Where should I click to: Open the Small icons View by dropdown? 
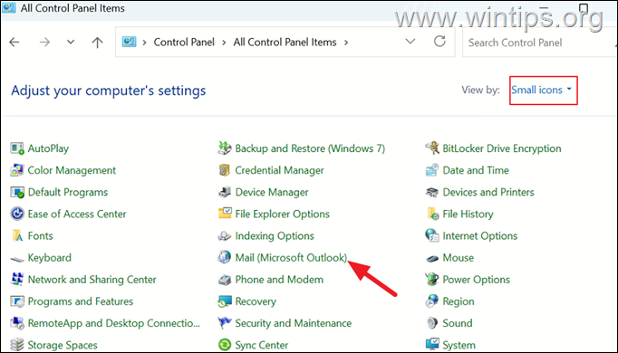point(542,91)
